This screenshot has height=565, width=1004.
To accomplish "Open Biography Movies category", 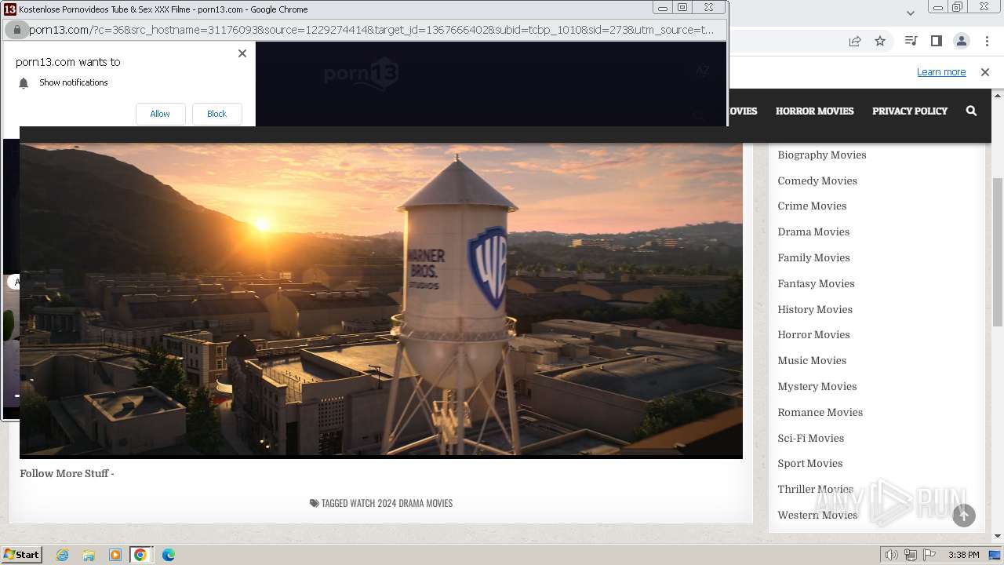I will coord(822,155).
